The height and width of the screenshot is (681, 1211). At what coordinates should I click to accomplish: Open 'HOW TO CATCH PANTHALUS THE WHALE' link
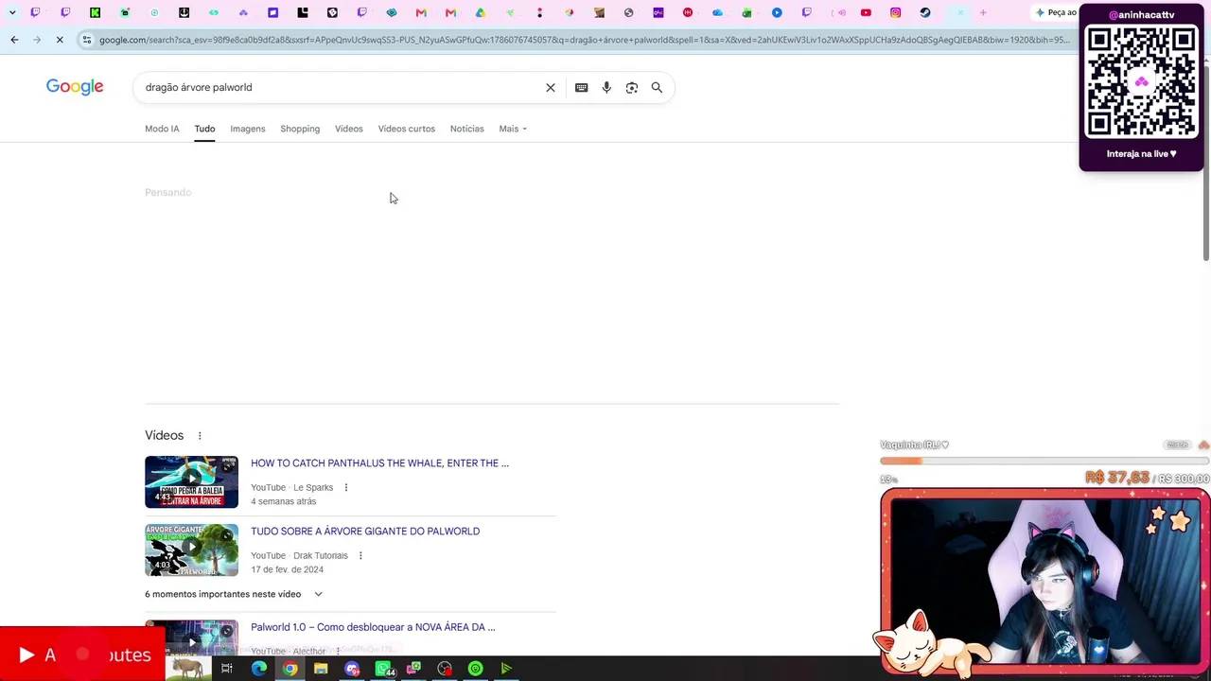pyautogui.click(x=379, y=463)
